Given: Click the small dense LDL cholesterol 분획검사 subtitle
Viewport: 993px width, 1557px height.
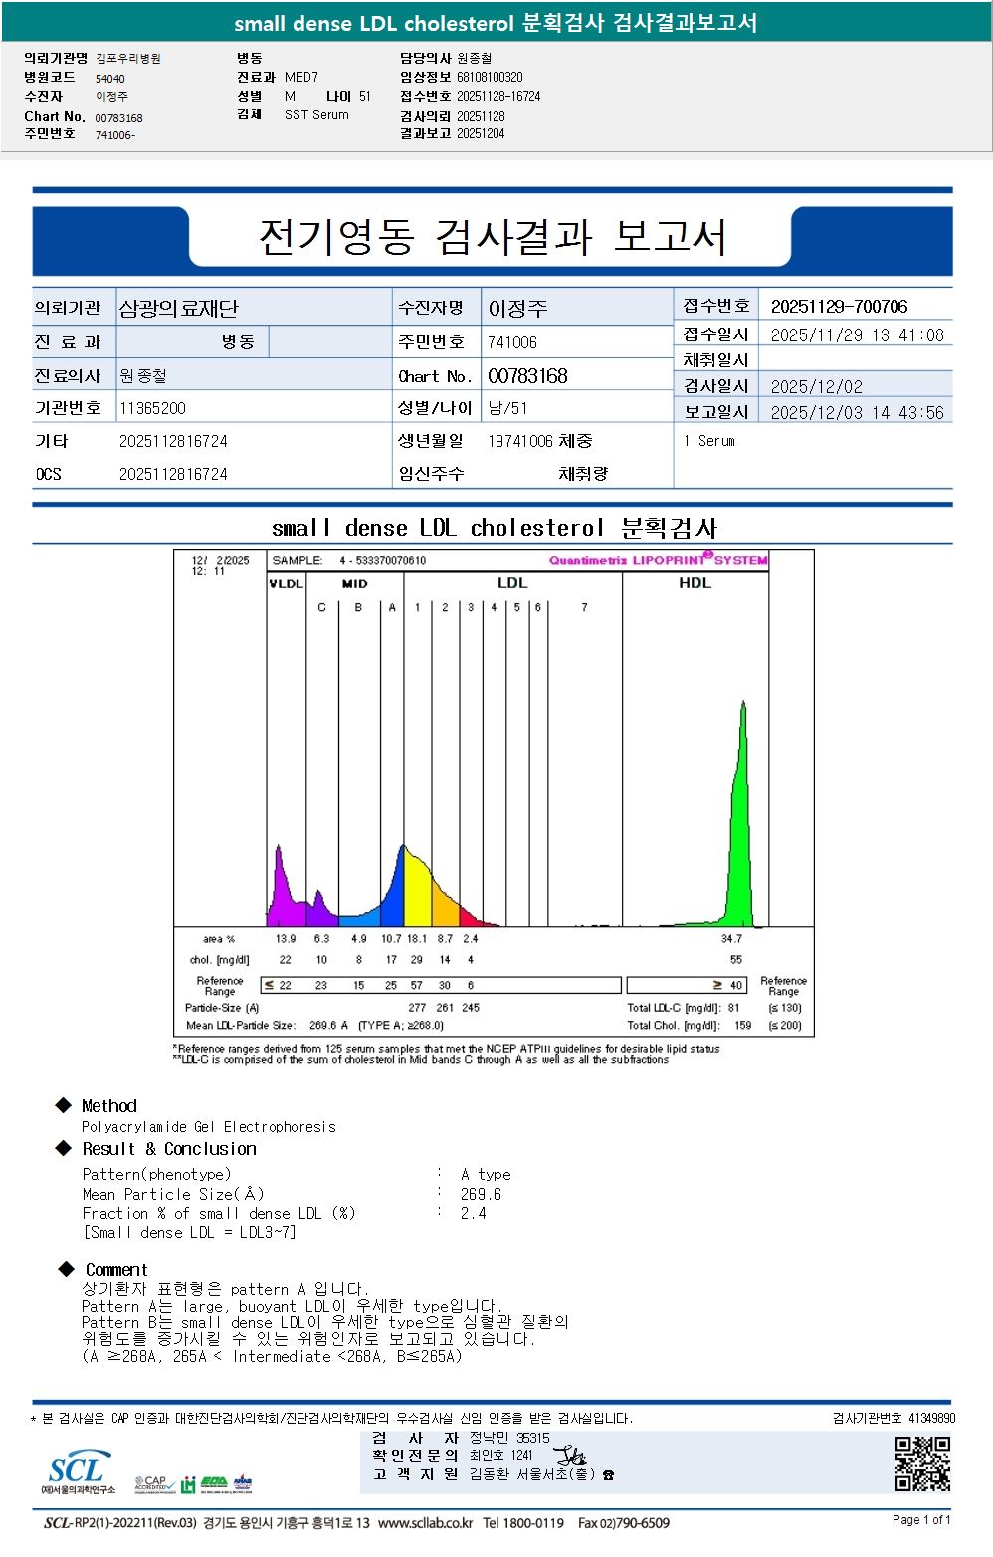Looking at the screenshot, I should [x=495, y=528].
